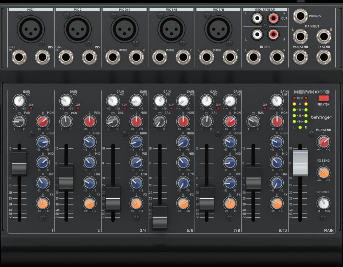
Task: Click the channel 7/8 orange FX knob
Action: (x=230, y=203)
